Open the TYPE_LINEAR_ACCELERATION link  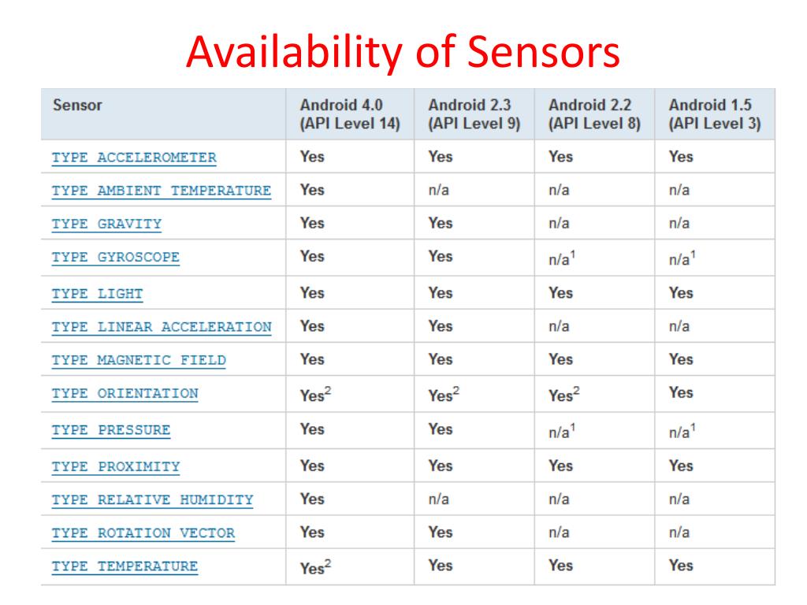pyautogui.click(x=161, y=327)
